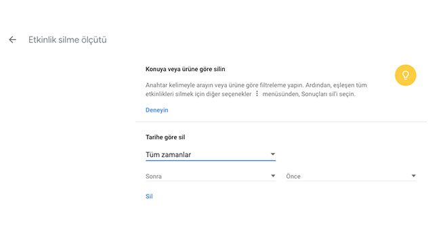
Task: Go back using the left arrow icon
Action: click(x=12, y=40)
